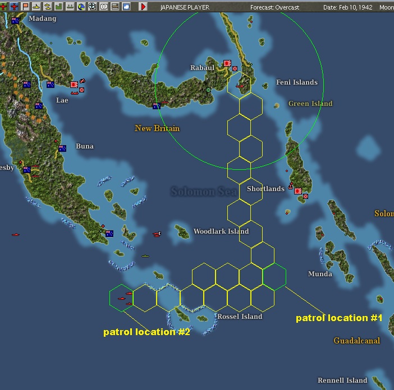Click the red anchor icon at Shortlands

[291, 186]
